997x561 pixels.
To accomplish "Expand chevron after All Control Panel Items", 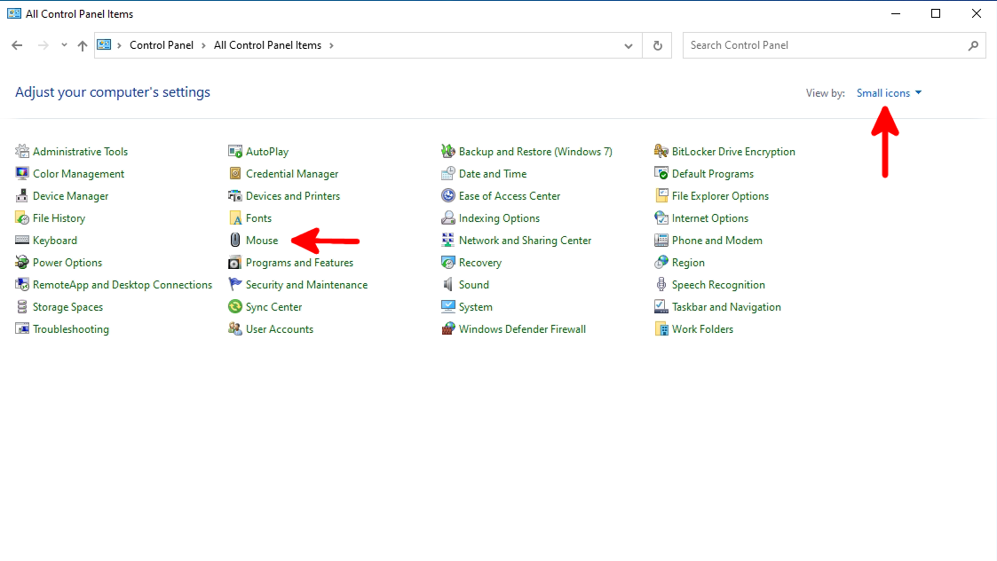I will [x=331, y=45].
